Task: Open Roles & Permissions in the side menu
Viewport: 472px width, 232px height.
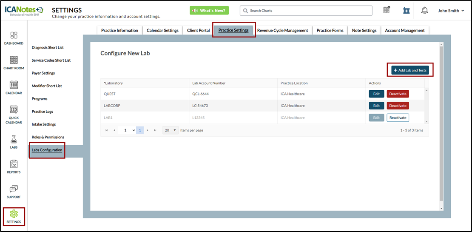Action: click(x=48, y=137)
